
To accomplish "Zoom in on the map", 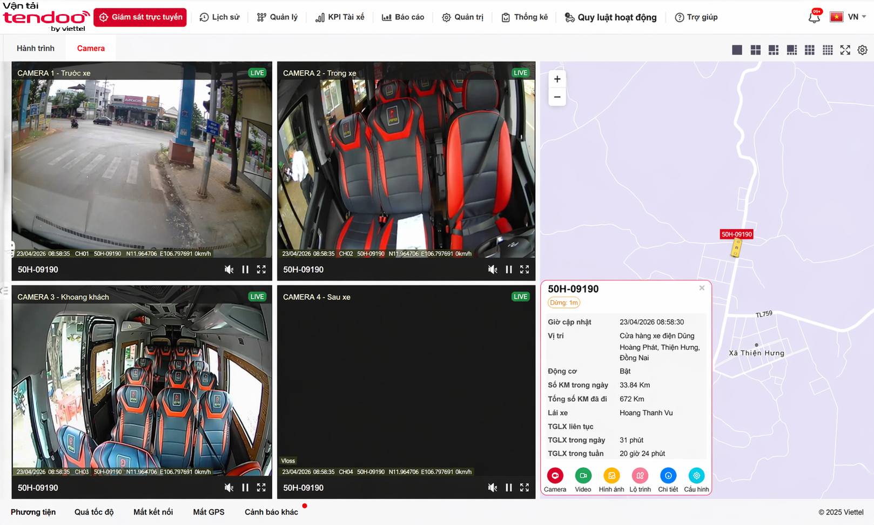I will point(557,79).
